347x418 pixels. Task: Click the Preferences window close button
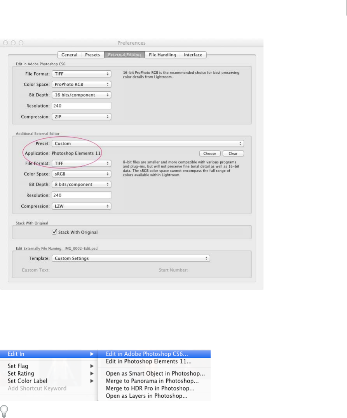[5, 43]
